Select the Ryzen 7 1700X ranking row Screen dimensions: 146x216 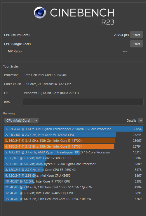(x=74, y=164)
